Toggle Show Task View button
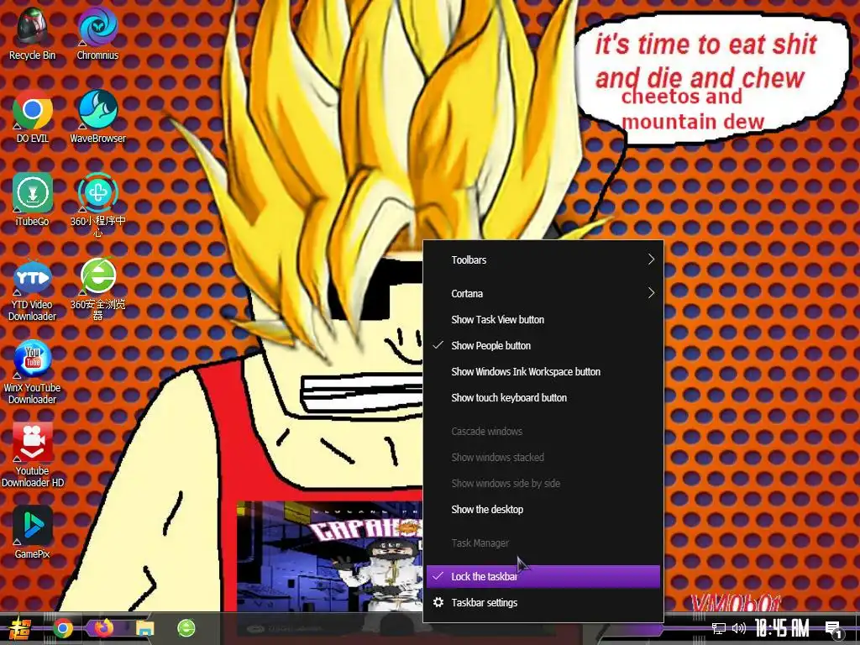This screenshot has width=860, height=645. click(x=543, y=320)
